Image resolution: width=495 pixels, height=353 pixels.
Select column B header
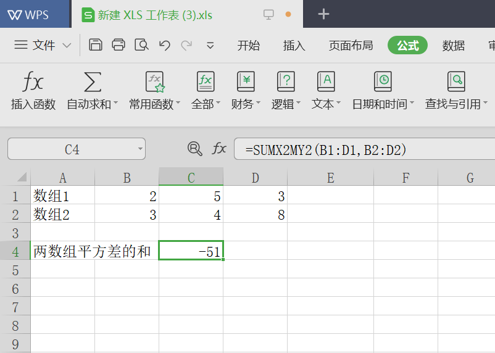click(127, 178)
